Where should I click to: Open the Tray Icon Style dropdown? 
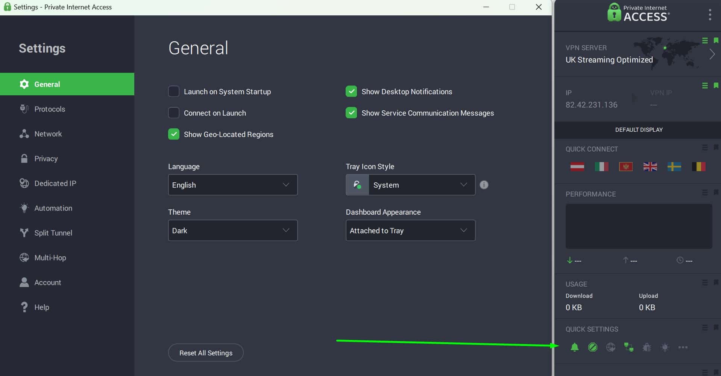point(410,185)
